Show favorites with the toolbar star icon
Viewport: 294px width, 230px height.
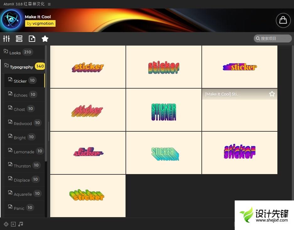45,39
